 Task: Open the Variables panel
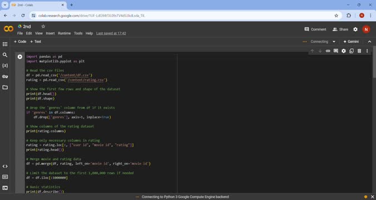(5, 66)
